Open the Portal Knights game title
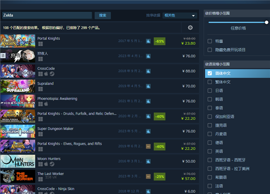This screenshot has height=194, width=270. [x=49, y=38]
